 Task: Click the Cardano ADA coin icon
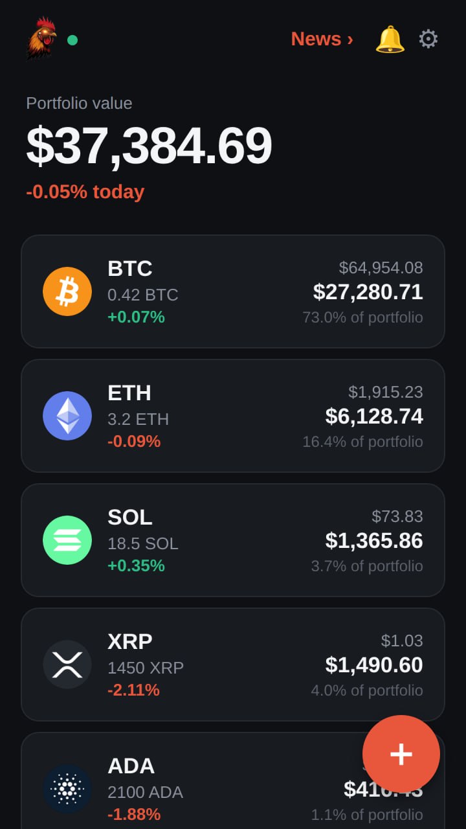click(x=67, y=789)
